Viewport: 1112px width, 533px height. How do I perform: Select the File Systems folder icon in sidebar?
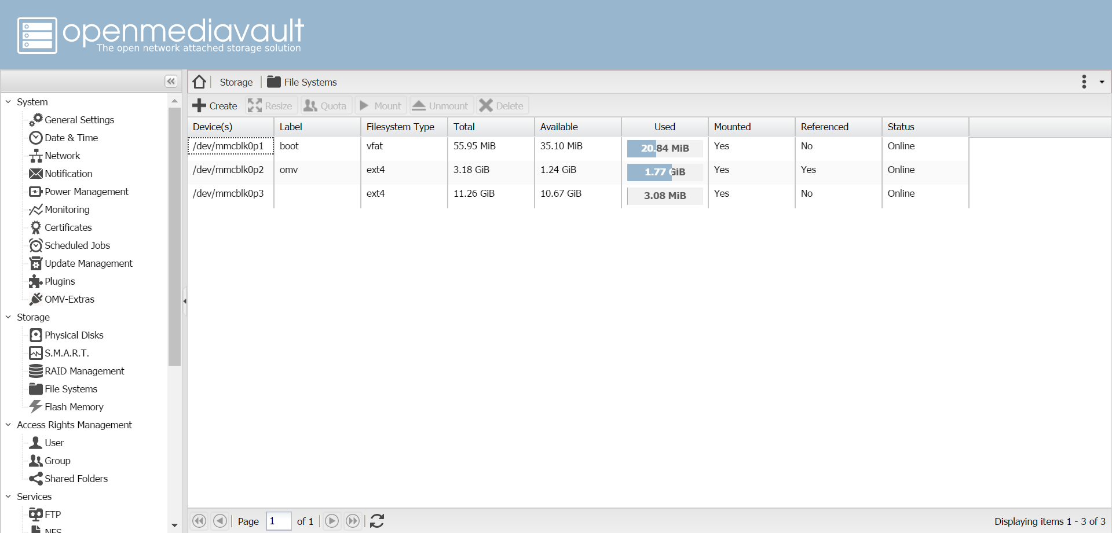[x=36, y=389]
